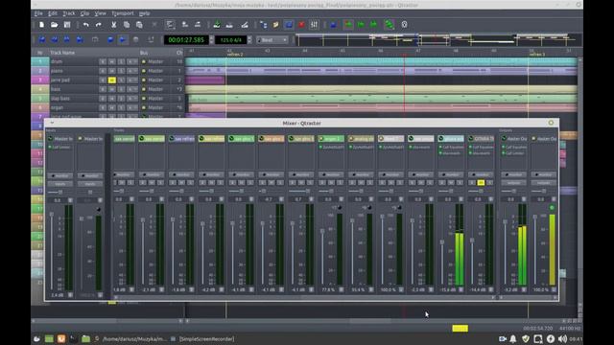Click the Paste clipboard icon
Viewport: 614px width, 345px height.
pos(139,25)
